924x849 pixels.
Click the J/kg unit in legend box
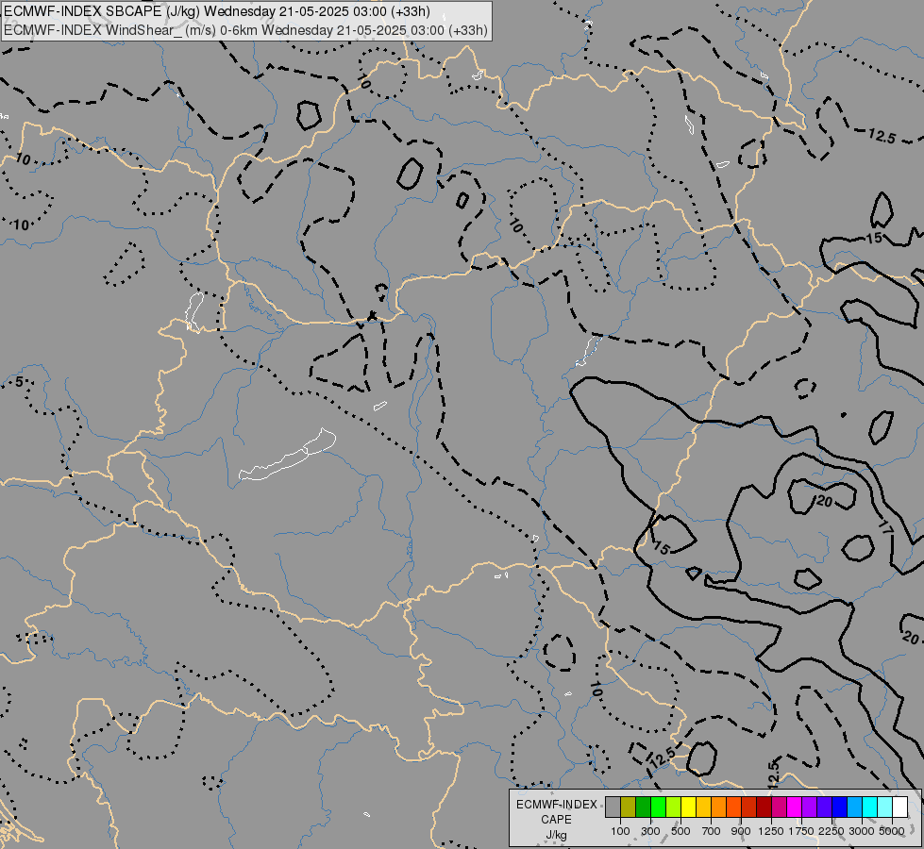tap(556, 835)
